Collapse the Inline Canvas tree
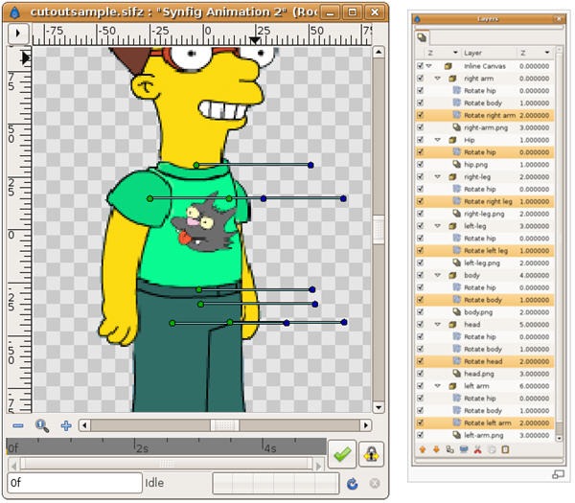The height and width of the screenshot is (503, 575). click(x=428, y=65)
